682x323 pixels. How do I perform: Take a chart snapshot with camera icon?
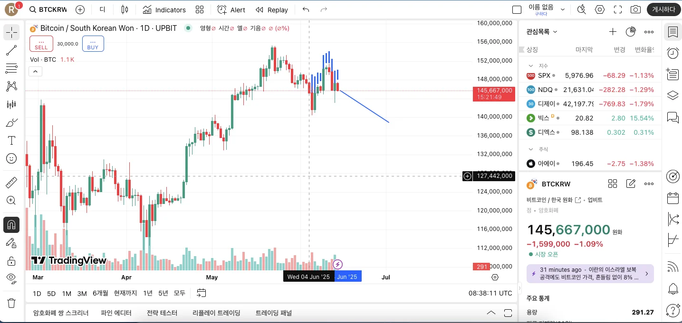pyautogui.click(x=635, y=9)
